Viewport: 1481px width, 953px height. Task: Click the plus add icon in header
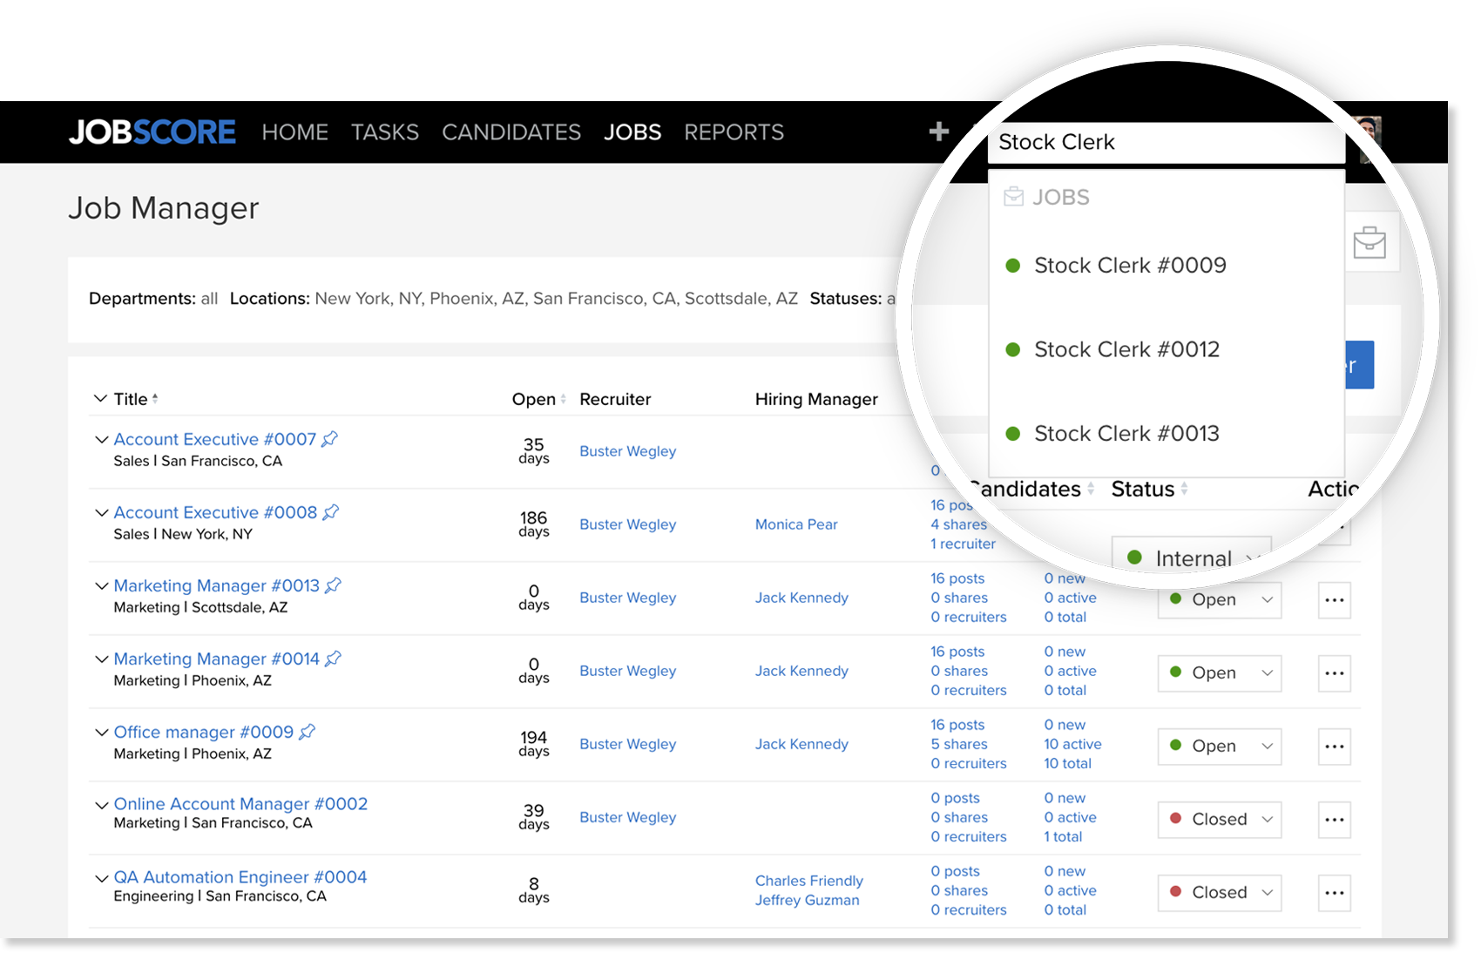coord(938,131)
